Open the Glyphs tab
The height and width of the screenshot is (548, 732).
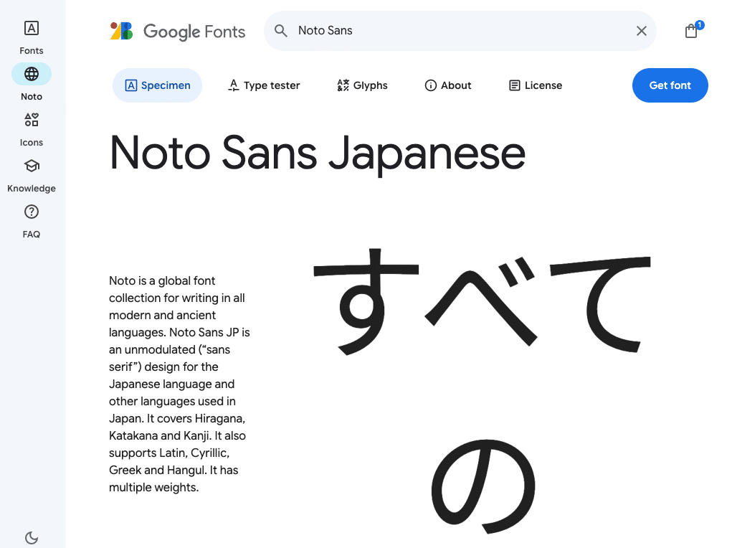362,85
